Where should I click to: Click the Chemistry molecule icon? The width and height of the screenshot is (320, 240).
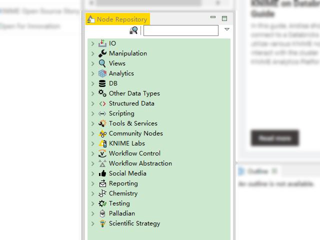[102, 193]
